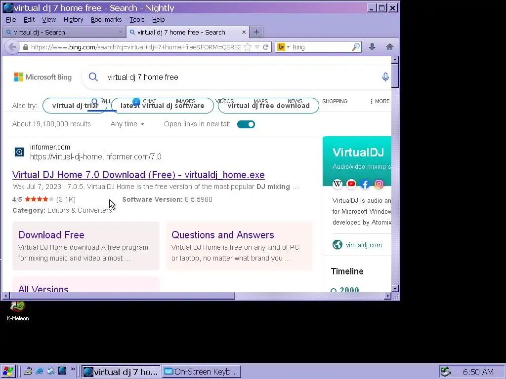This screenshot has width=506, height=379.
Task: Click the vertical scrollbar up arrow
Action: pos(395,60)
